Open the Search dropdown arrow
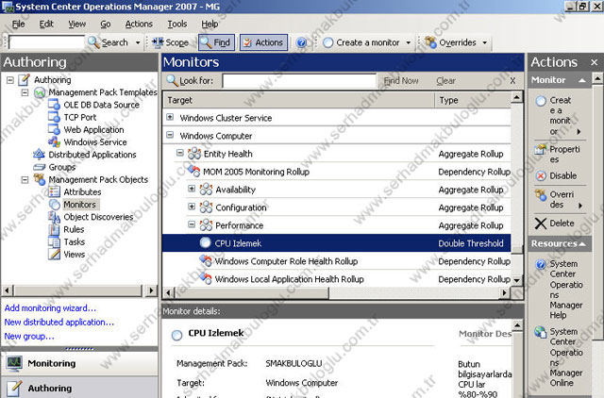The width and height of the screenshot is (604, 398). coord(138,42)
